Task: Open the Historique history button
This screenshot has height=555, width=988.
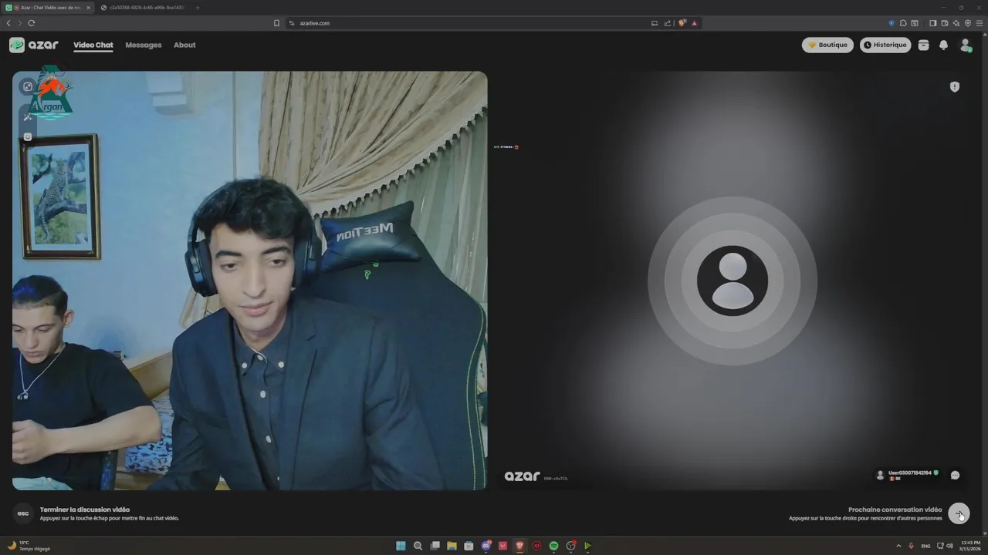Action: tap(885, 45)
